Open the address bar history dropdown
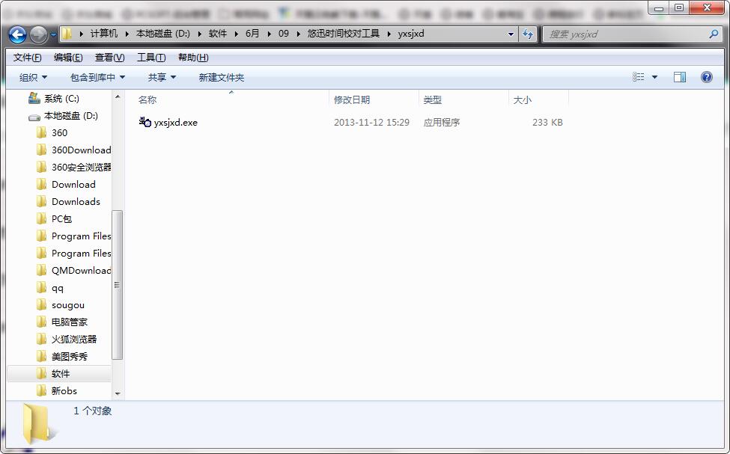Viewport: 730px width, 454px height. coord(511,34)
